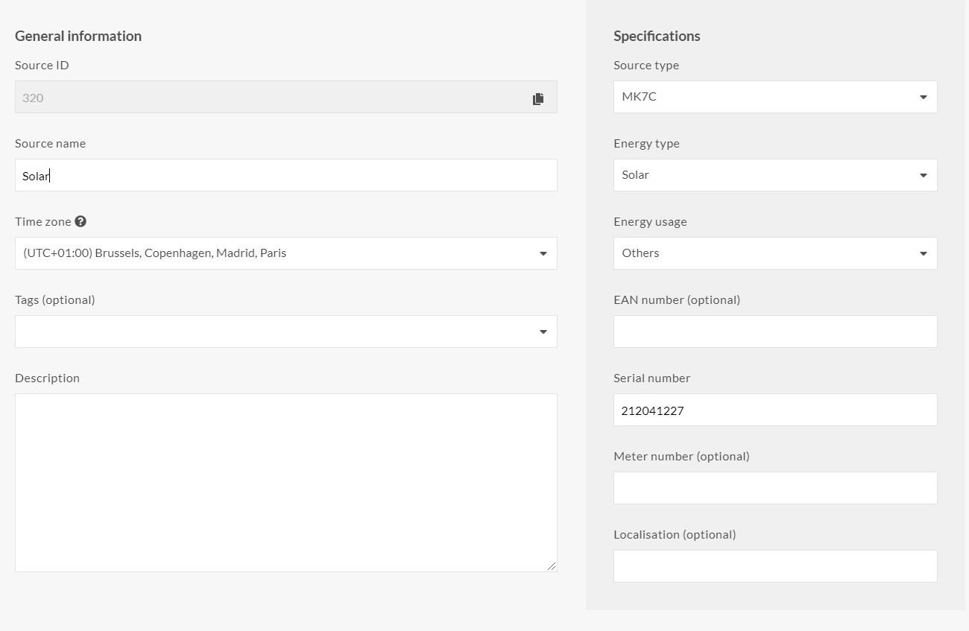Click in the Source name field

285,175
